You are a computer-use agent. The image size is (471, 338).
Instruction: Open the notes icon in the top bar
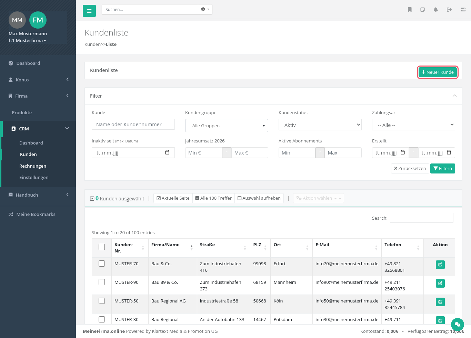pyautogui.click(x=423, y=10)
